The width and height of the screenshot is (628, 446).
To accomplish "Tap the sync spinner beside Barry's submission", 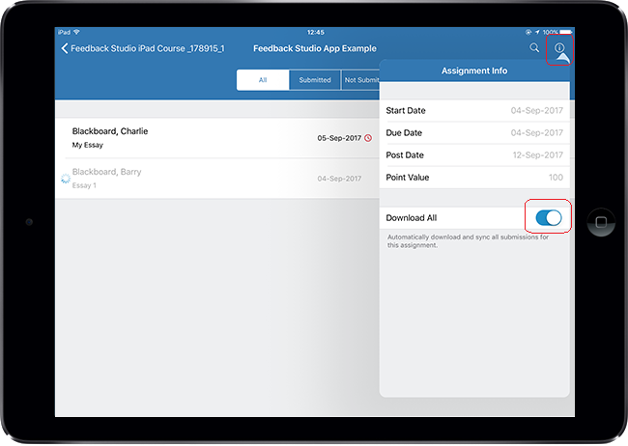I will pos(65,179).
